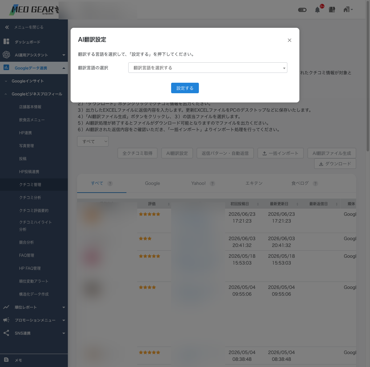Click the 順位レポート trend line icon

coord(6,307)
